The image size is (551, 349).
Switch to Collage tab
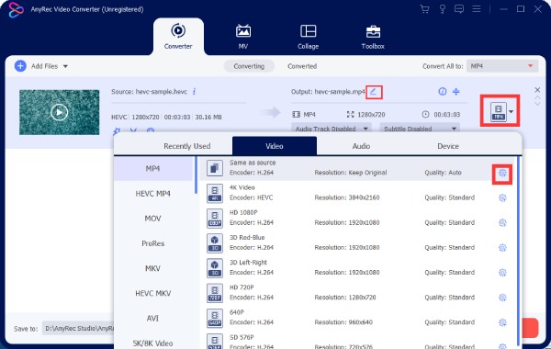click(309, 37)
